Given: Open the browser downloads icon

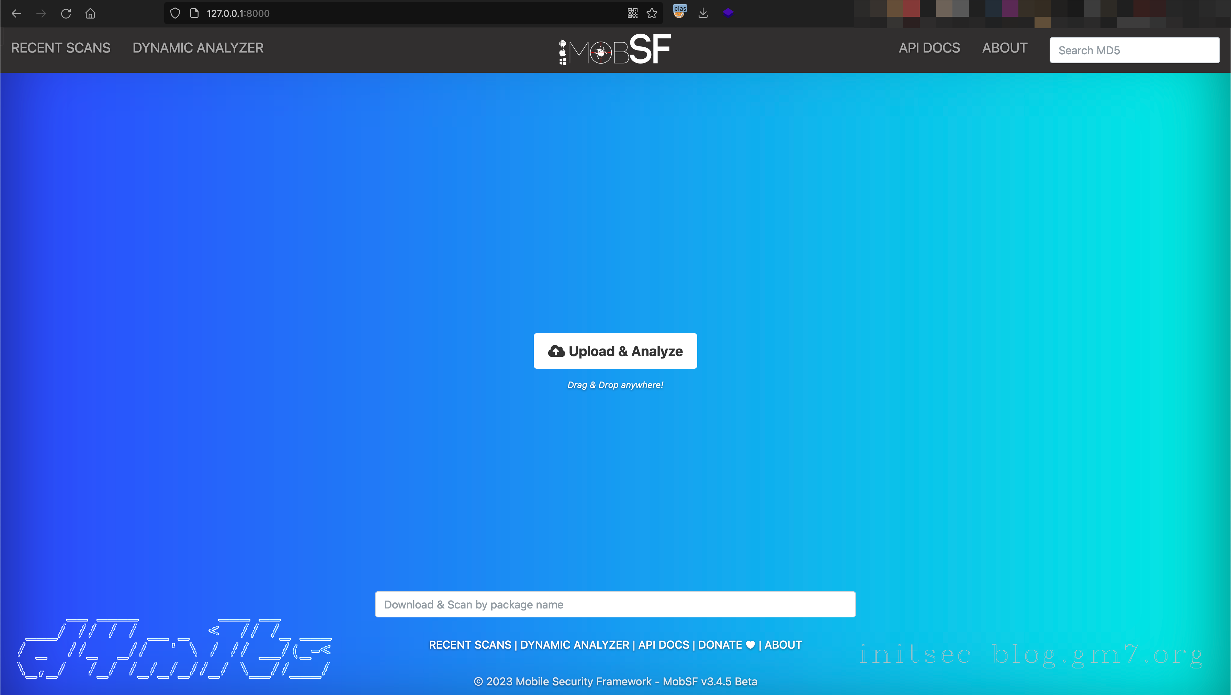Looking at the screenshot, I should coord(702,13).
